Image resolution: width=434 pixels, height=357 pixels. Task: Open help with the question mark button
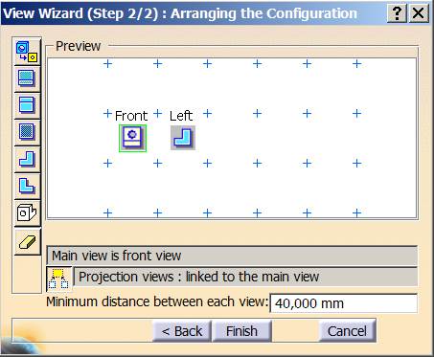coord(397,13)
